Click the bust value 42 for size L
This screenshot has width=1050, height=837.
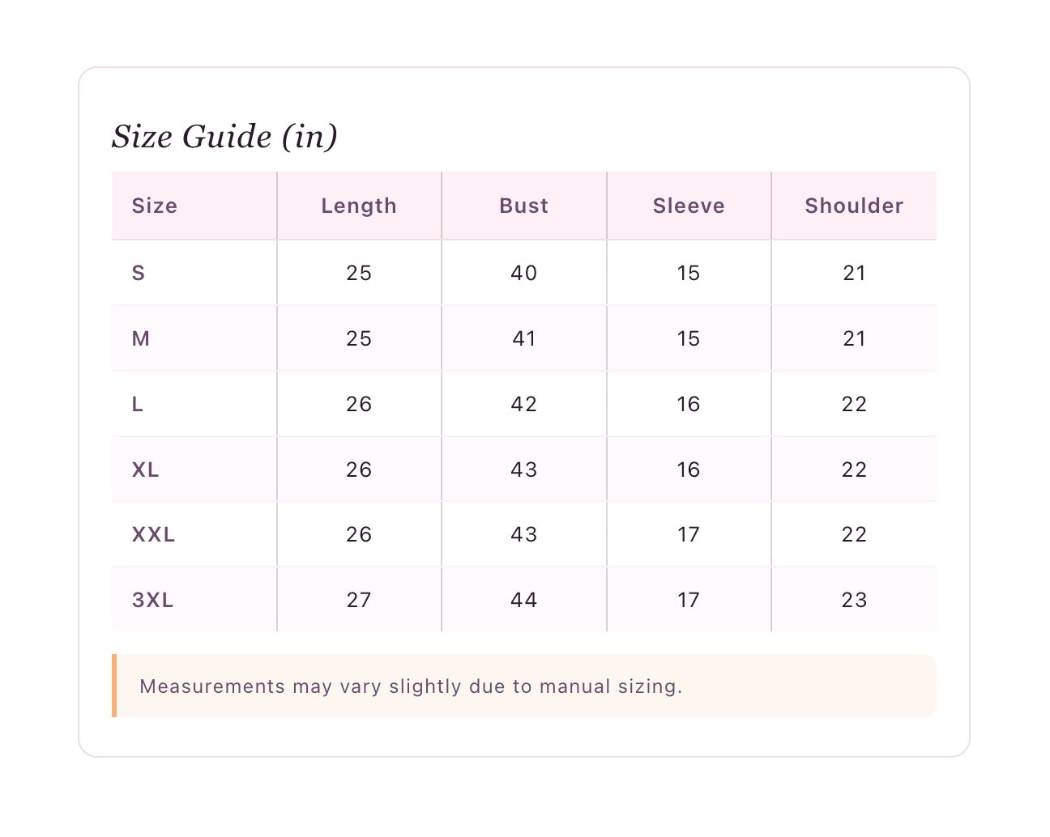523,404
